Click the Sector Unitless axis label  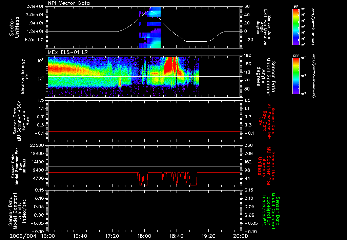(14, 27)
